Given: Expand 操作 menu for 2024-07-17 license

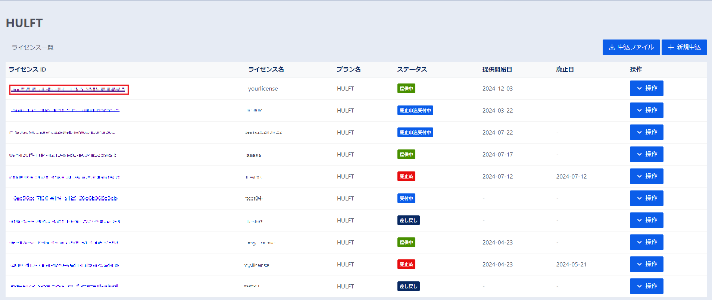Looking at the screenshot, I should click(646, 154).
